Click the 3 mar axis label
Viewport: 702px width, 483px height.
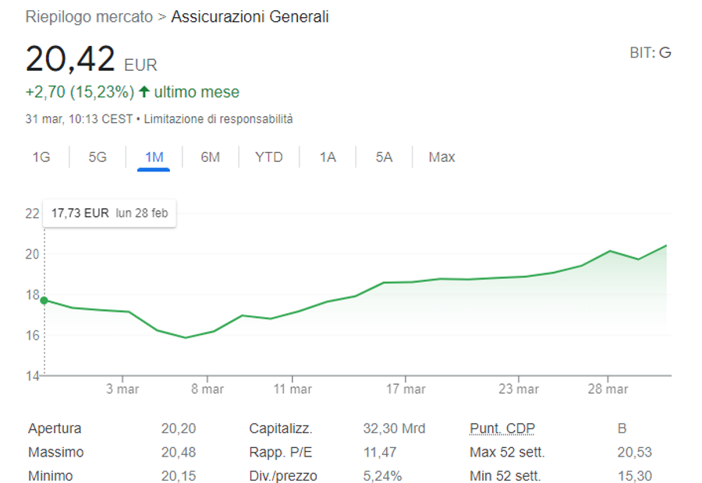tap(122, 389)
